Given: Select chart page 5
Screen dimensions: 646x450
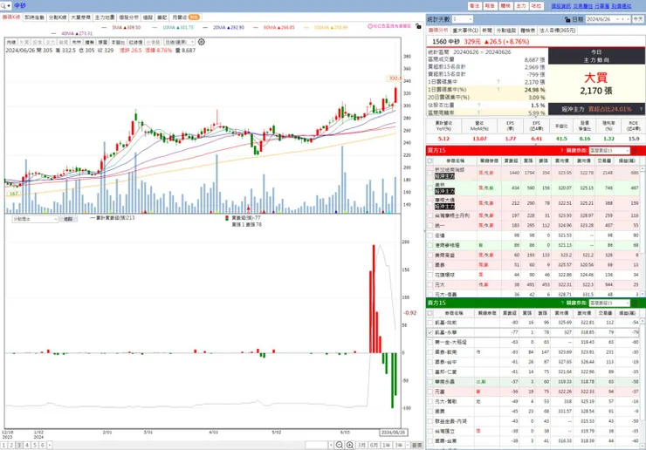Looking at the screenshot, I should [x=35, y=445].
